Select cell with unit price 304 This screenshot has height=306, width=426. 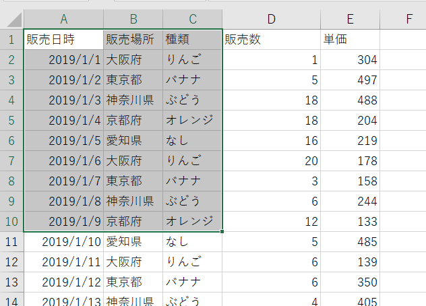351,60
